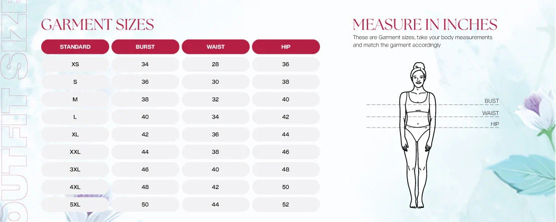
Task: Click waist value 28 in XS row
Action: click(x=215, y=64)
